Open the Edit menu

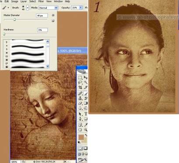[7, 1]
